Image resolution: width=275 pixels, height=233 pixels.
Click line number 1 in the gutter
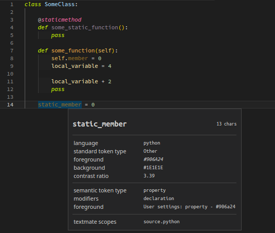12,4
